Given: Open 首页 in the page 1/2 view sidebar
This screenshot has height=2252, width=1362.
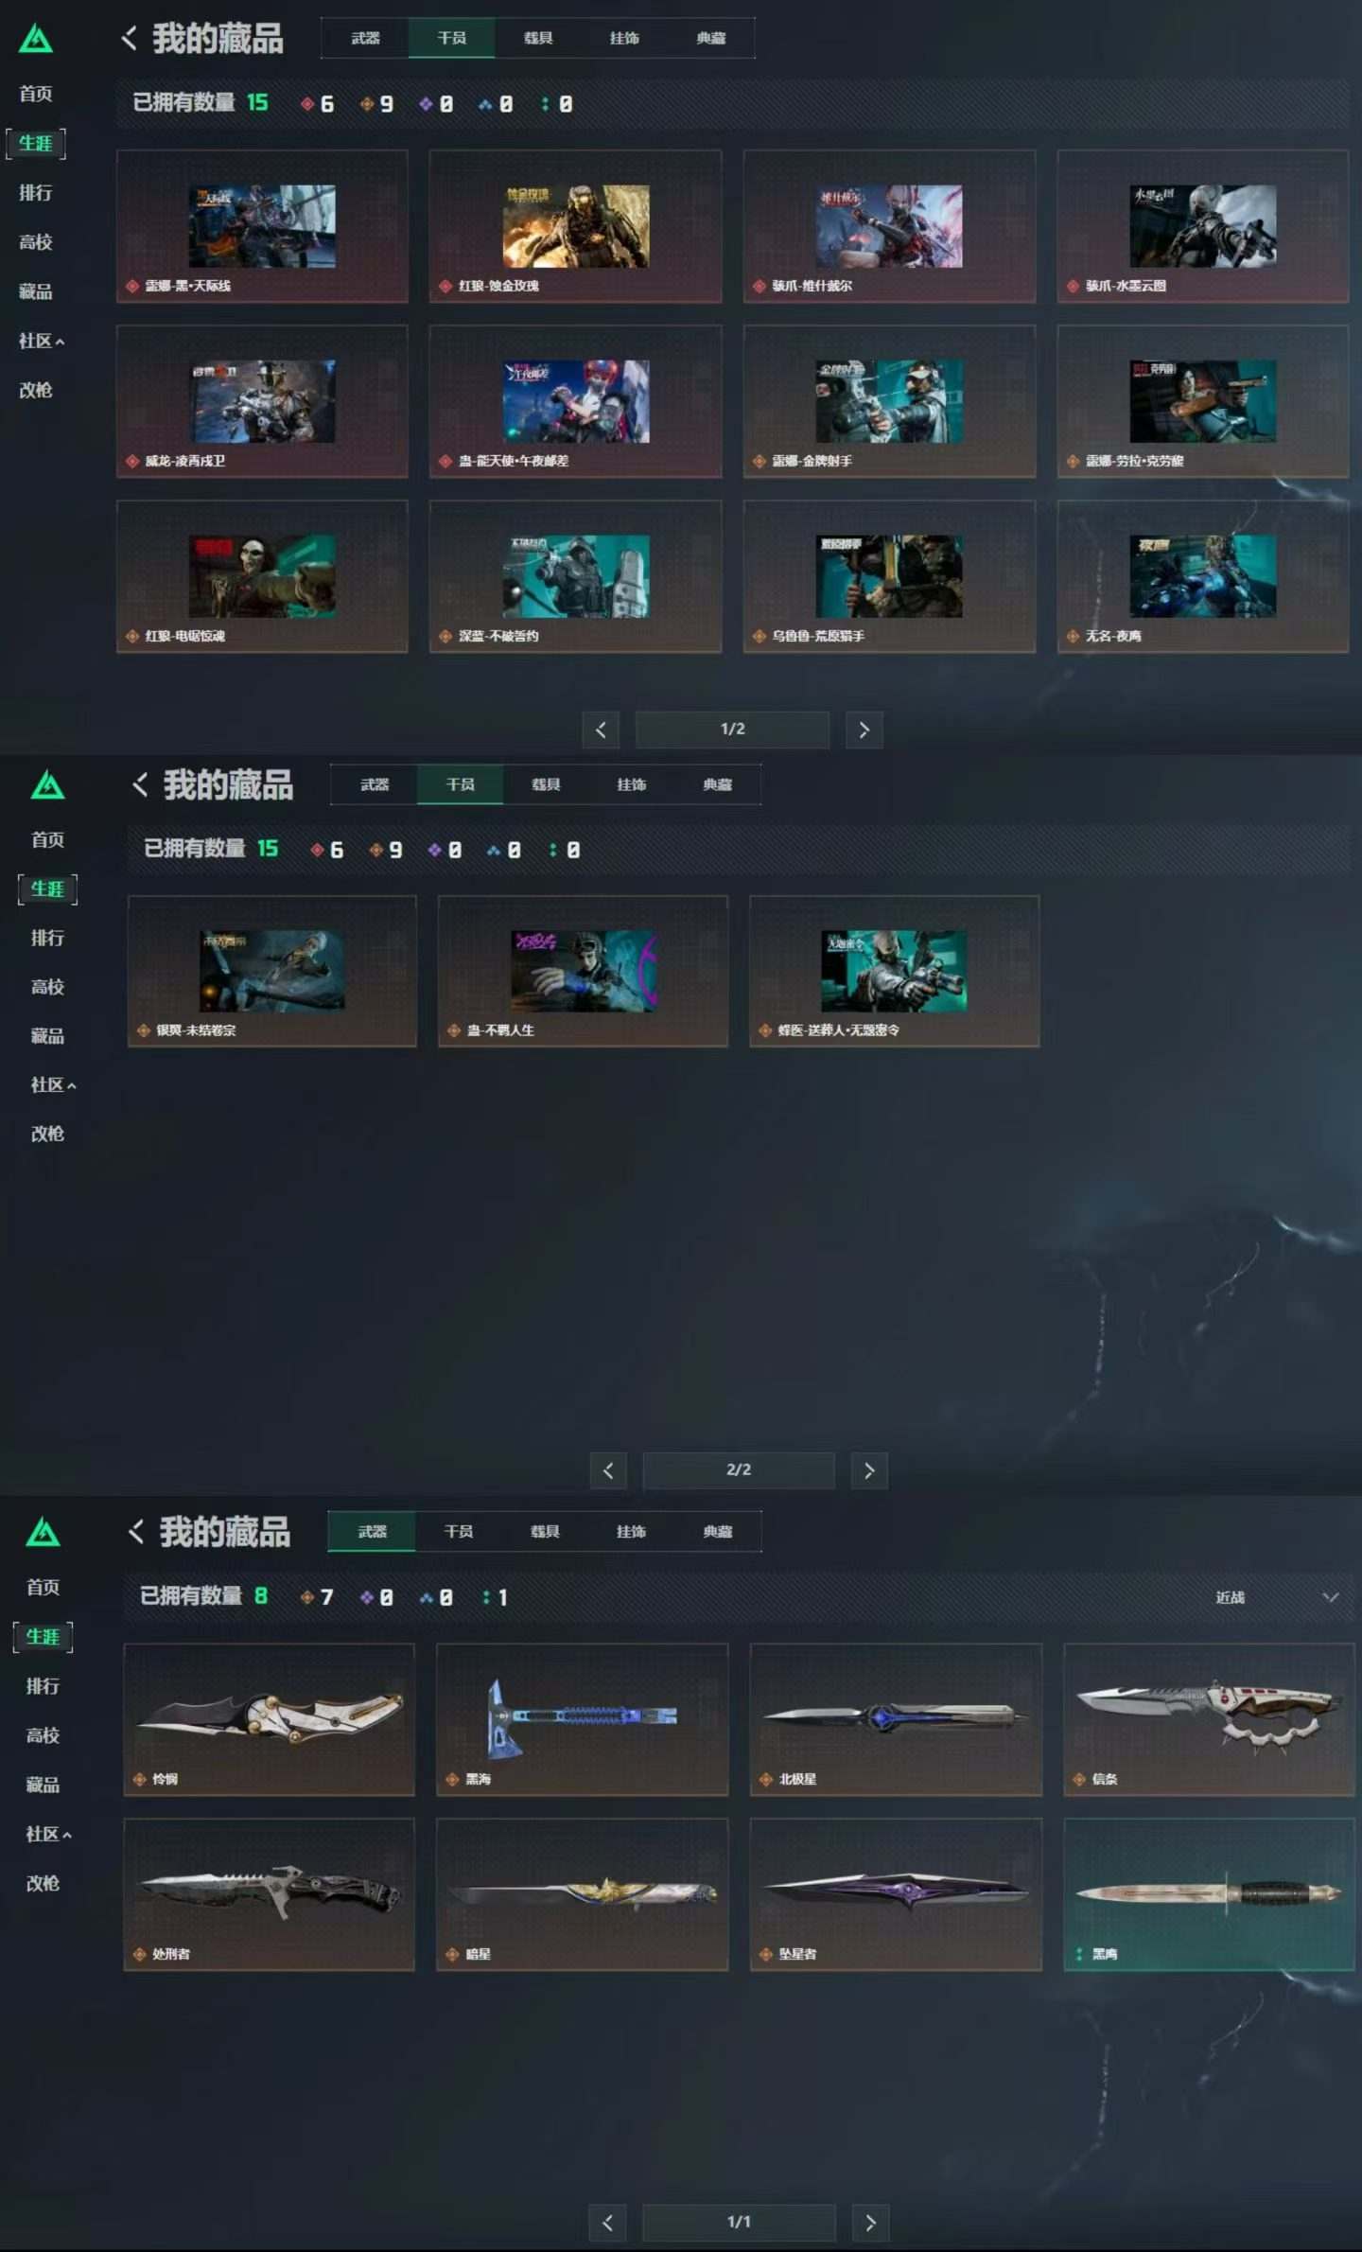Looking at the screenshot, I should pos(36,94).
